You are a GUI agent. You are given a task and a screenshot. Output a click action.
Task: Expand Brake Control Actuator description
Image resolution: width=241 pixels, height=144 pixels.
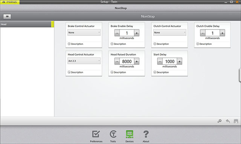pyautogui.click(x=75, y=44)
